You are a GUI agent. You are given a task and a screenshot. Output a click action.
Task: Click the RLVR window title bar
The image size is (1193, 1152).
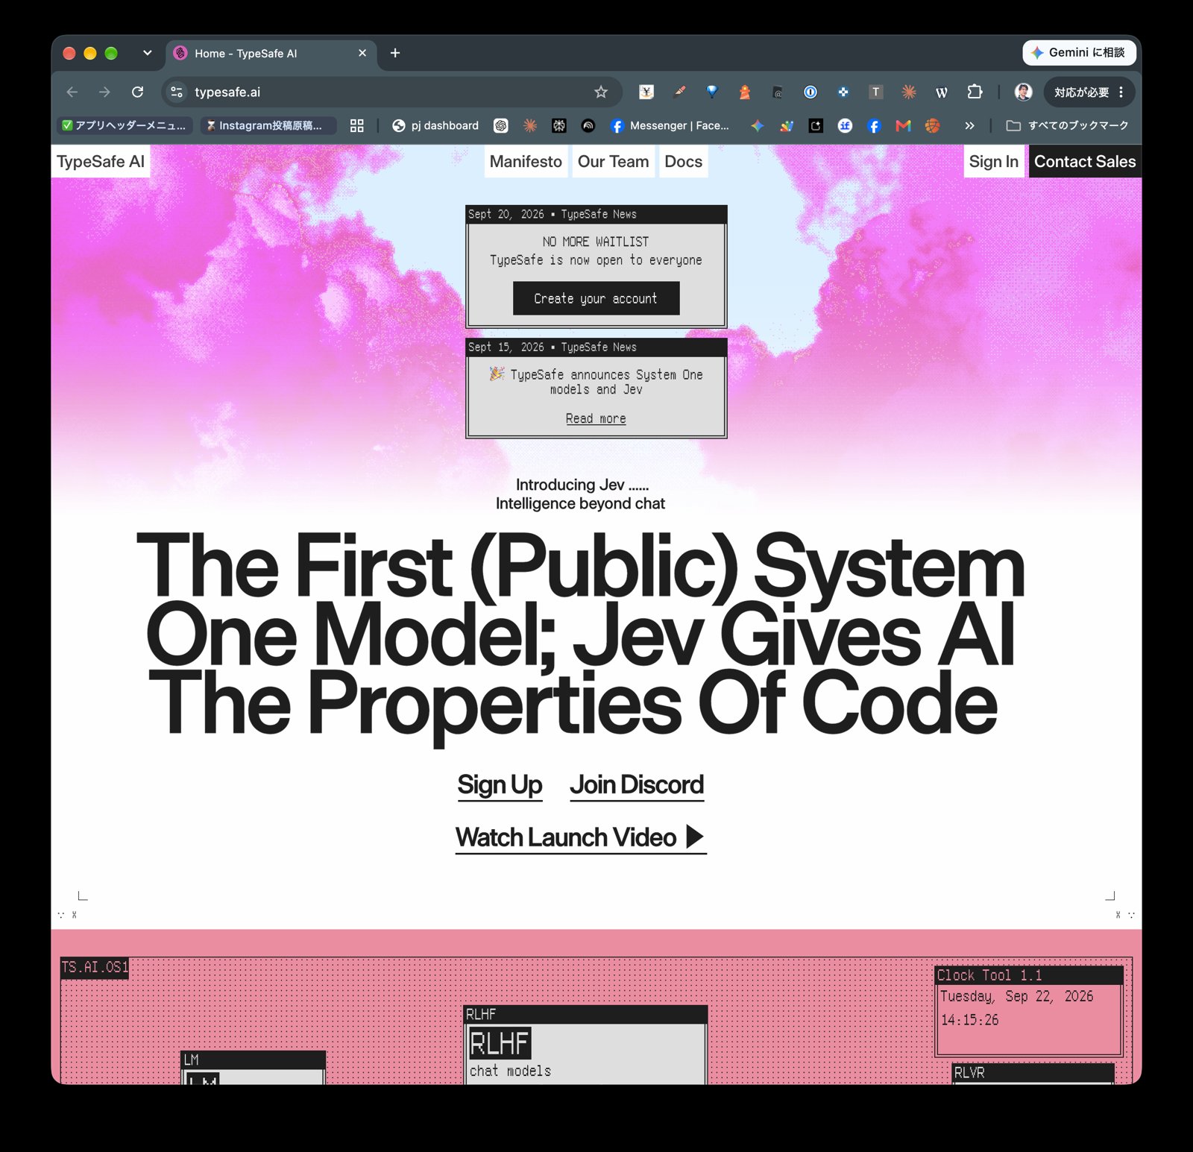click(1033, 1072)
